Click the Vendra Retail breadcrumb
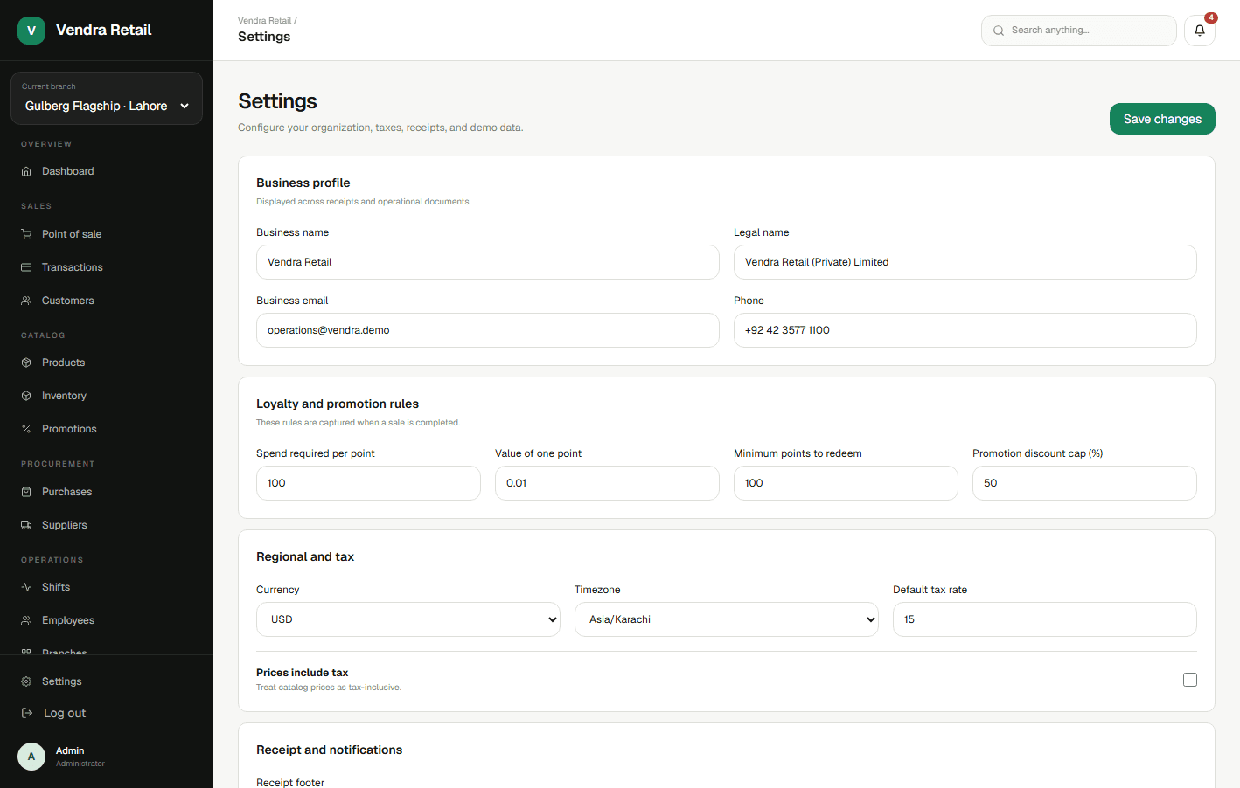The image size is (1240, 788). (265, 21)
